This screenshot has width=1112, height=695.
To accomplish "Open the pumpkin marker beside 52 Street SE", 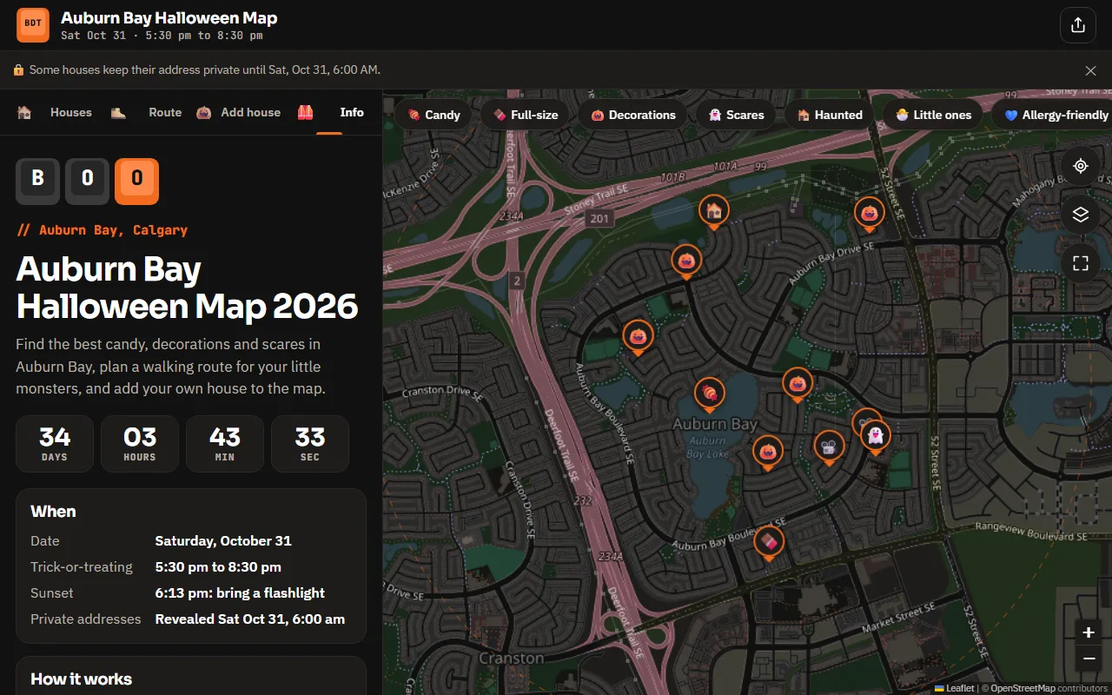I will (x=869, y=213).
